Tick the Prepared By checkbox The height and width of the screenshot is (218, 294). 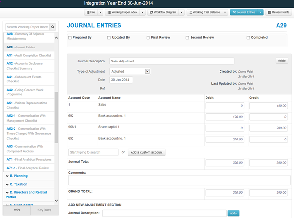[x=70, y=38]
